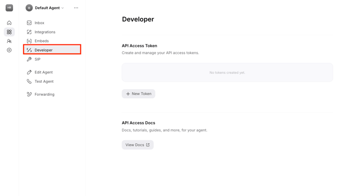Screen dimensions: 344x196
Task: Create a New Token
Action: (138, 94)
